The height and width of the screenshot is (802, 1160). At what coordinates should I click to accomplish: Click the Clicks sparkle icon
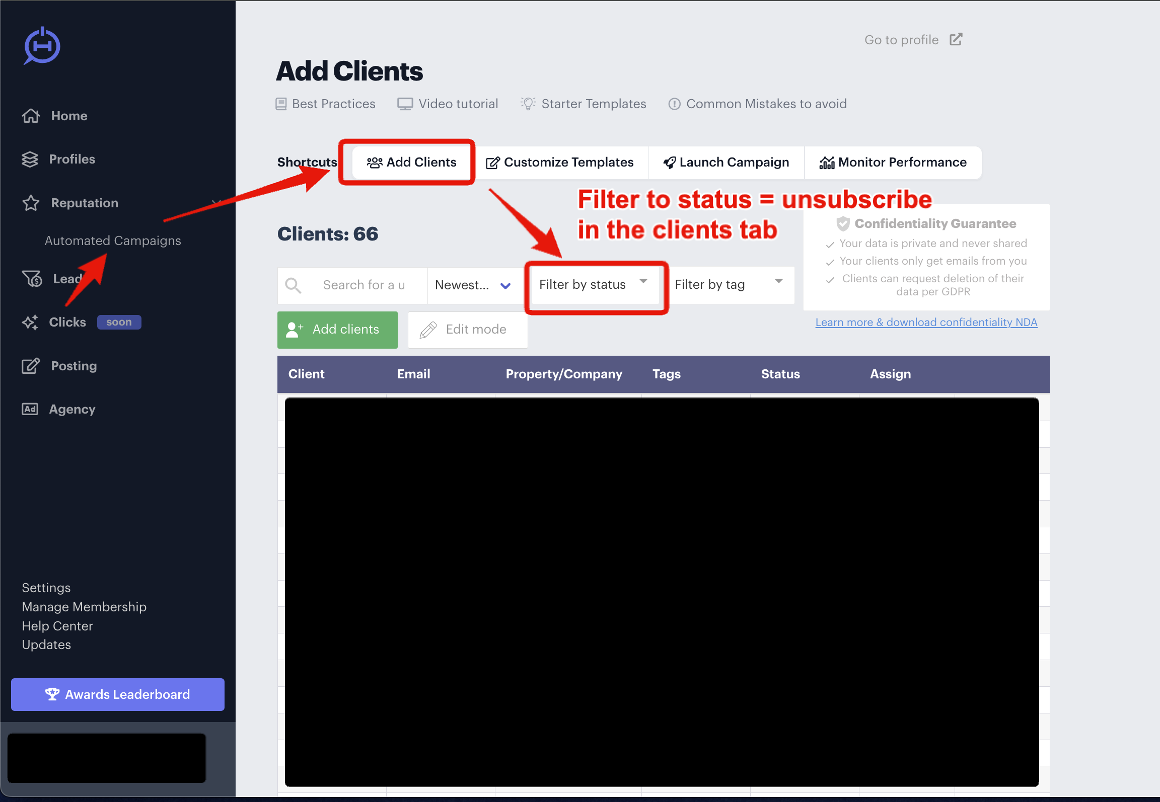[30, 322]
